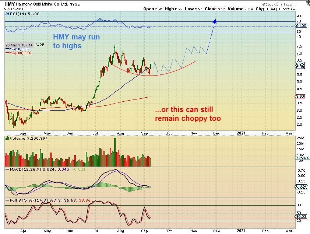
Task: Click the 90 RSI axis label
Action: 299,16
